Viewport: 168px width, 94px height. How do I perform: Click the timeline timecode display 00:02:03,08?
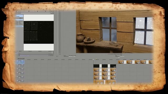click(21, 59)
